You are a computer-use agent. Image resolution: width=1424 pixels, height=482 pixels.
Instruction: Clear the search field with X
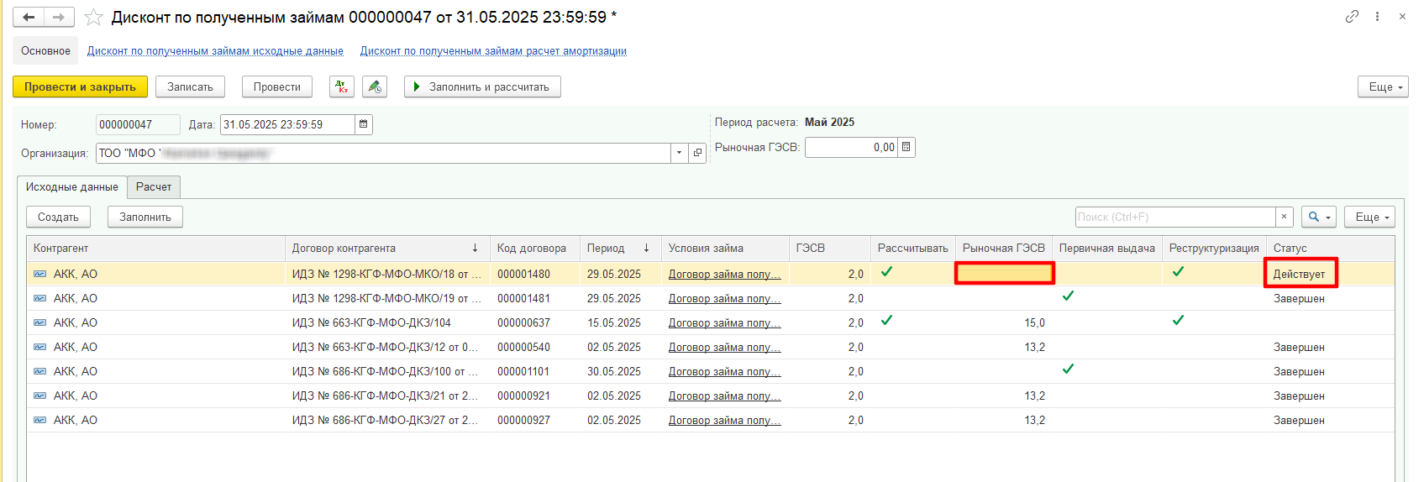click(x=1284, y=217)
